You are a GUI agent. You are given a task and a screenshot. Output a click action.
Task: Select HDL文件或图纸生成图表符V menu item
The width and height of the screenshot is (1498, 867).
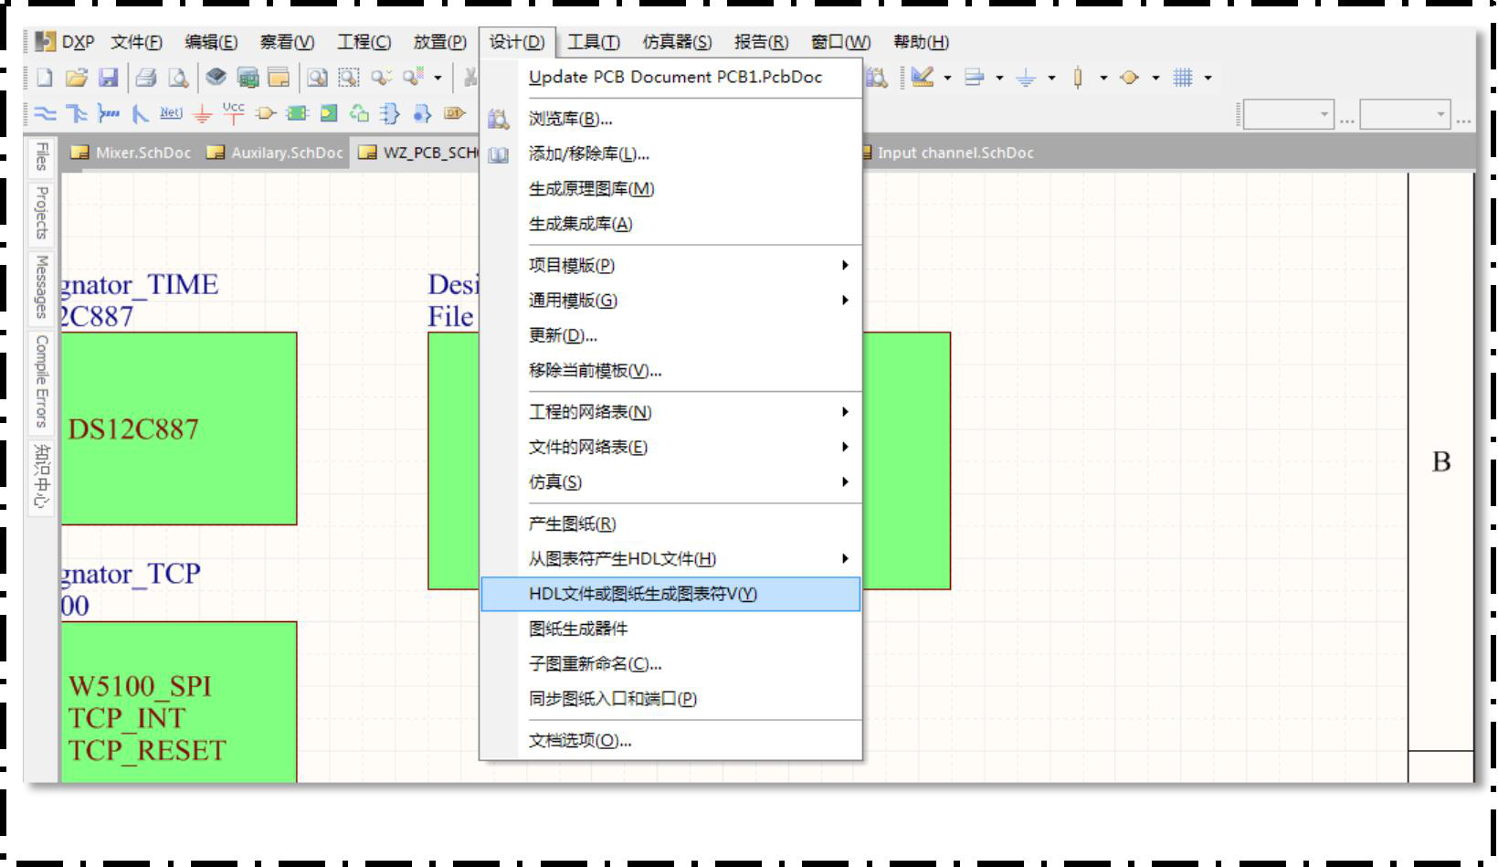point(642,594)
